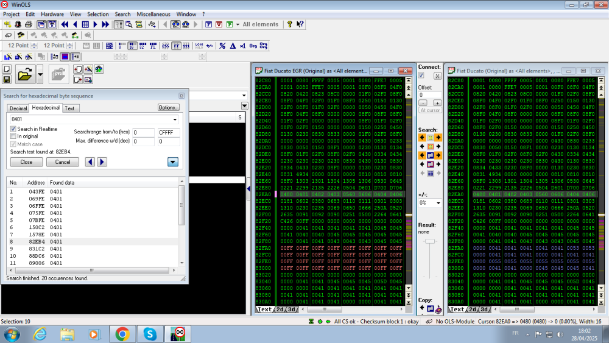Toggle the FF hexadecimal display button
Image resolution: width=609 pixels, height=343 pixels.
pyautogui.click(x=177, y=46)
